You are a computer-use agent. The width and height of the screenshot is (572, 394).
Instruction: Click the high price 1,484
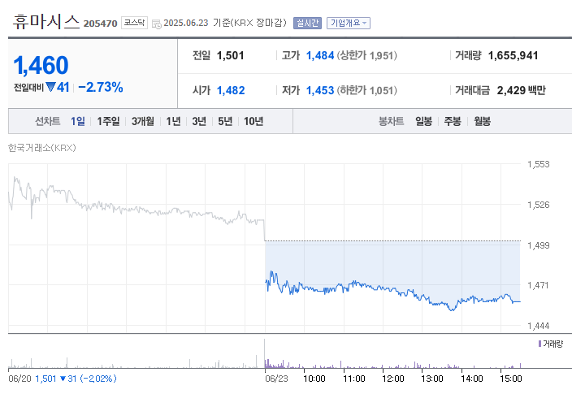[x=320, y=55]
